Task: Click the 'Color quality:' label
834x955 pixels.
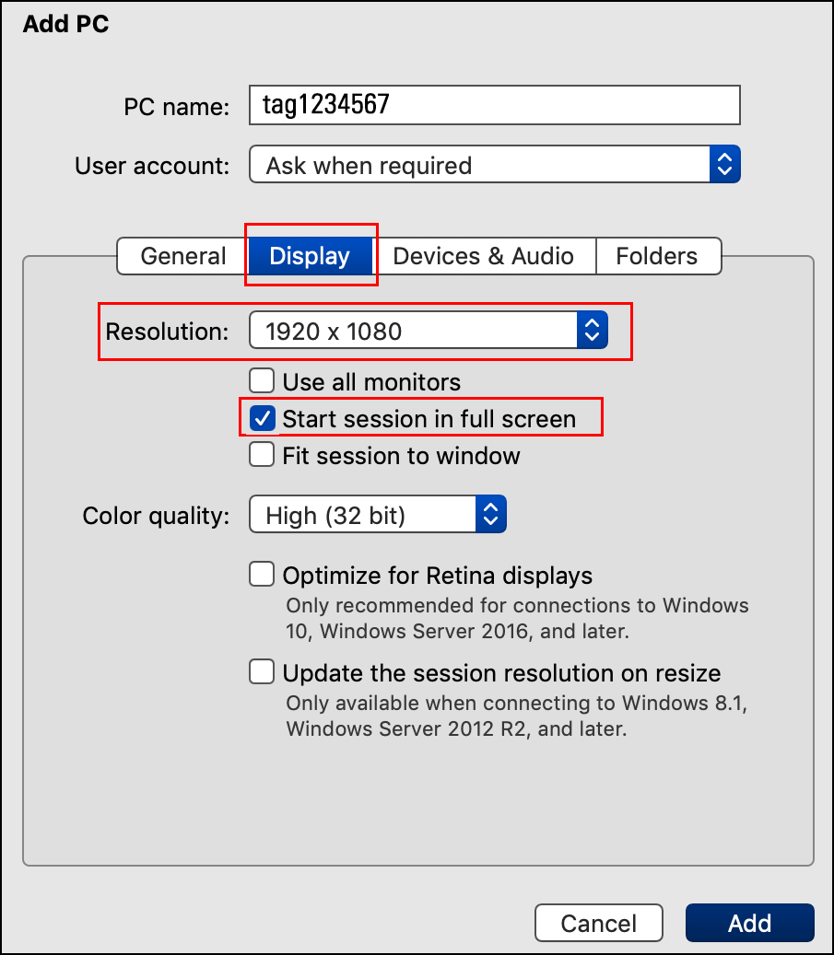Action: tap(156, 516)
